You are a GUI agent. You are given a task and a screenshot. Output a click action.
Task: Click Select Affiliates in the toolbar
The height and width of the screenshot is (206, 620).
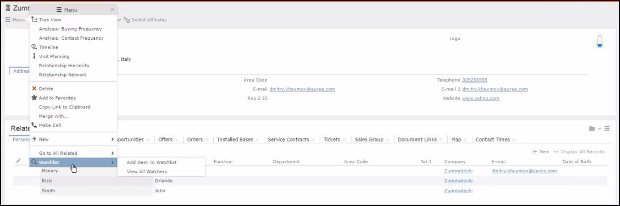pos(149,20)
